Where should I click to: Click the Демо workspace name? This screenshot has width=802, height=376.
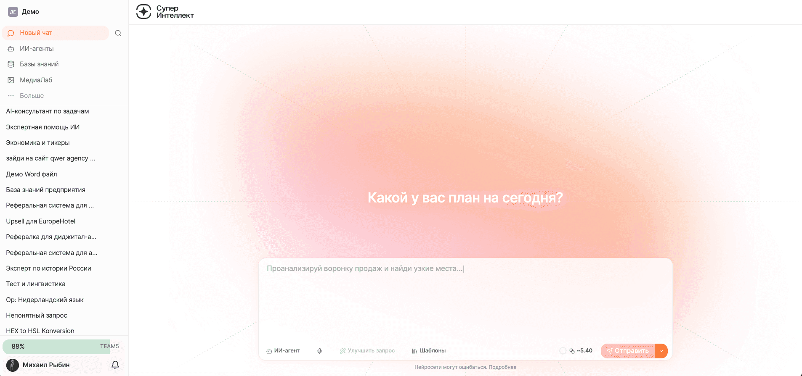pyautogui.click(x=30, y=12)
